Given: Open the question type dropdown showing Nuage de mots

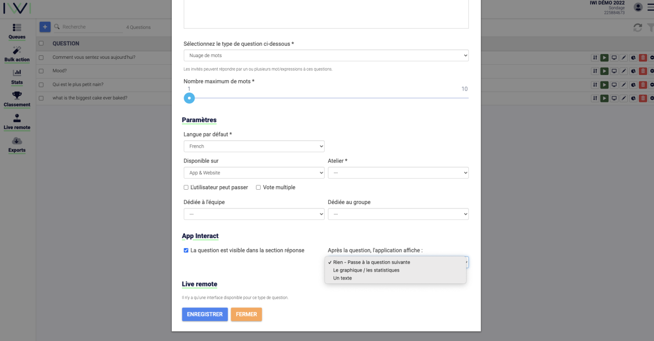Looking at the screenshot, I should point(326,55).
